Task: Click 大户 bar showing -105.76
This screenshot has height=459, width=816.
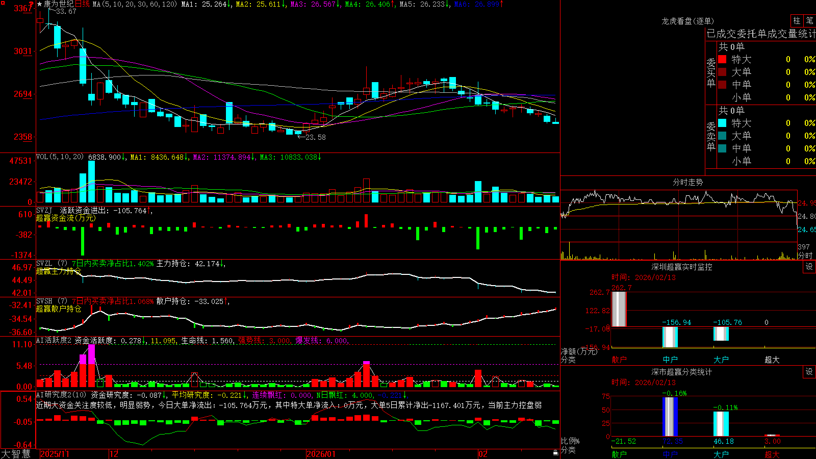Action: pyautogui.click(x=721, y=334)
